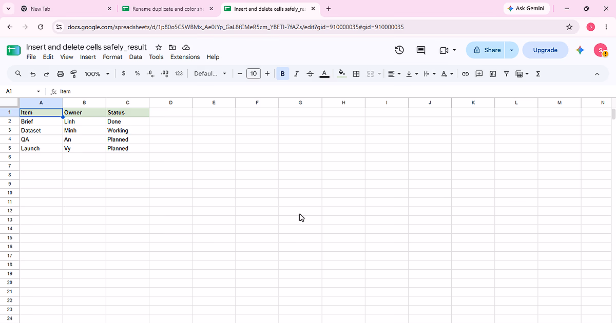Image resolution: width=616 pixels, height=323 pixels.
Task: Create a filter
Action: 506,74
